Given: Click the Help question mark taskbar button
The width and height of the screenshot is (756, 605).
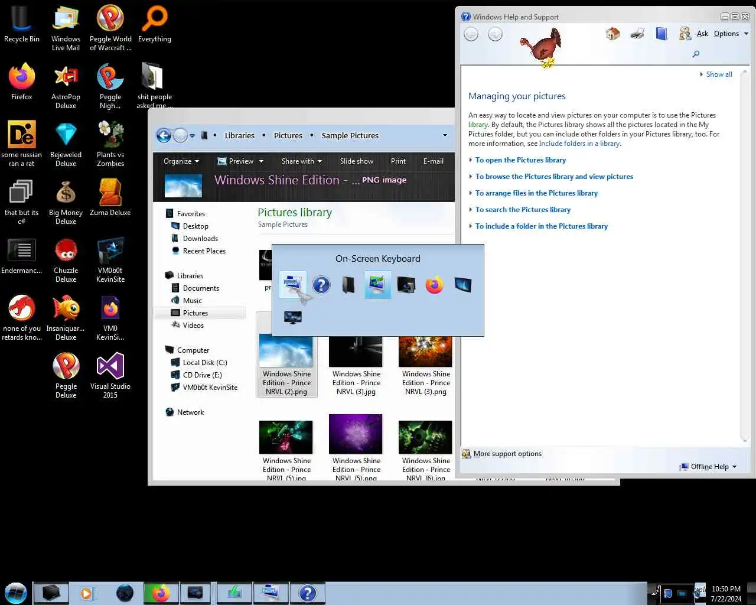Looking at the screenshot, I should coord(308,593).
